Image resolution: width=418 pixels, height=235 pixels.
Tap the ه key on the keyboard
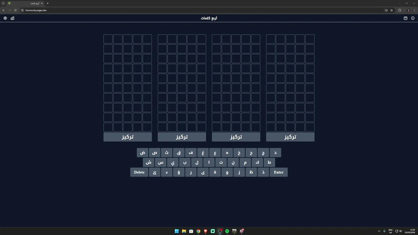pos(227,153)
